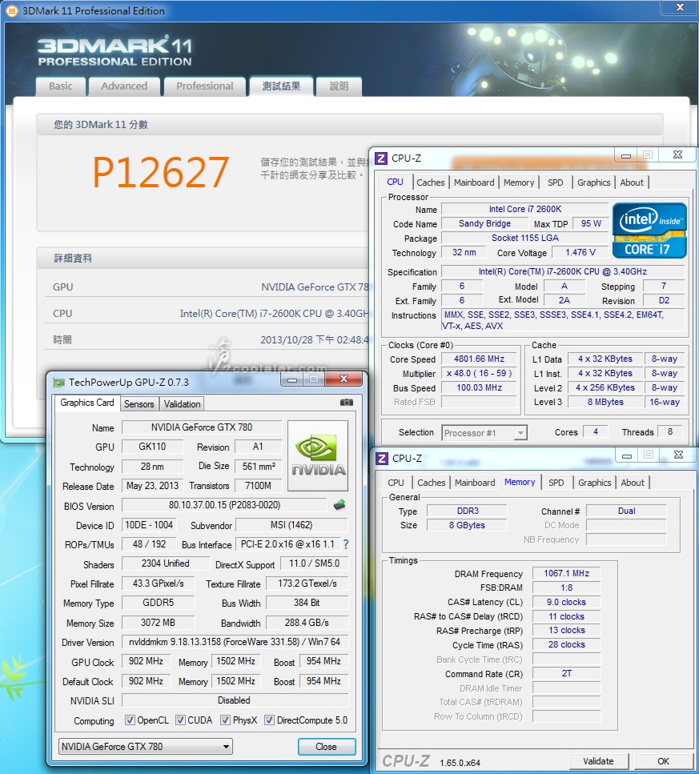The height and width of the screenshot is (774, 699).
Task: Click the NVIDIA logo in GPU-Z
Action: click(x=318, y=455)
